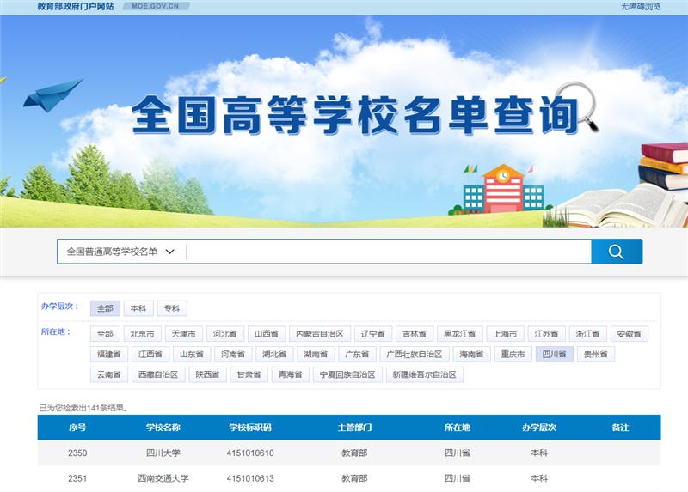Select 全部 in 所在地 filter
Image resolution: width=688 pixels, height=492 pixels.
click(105, 334)
